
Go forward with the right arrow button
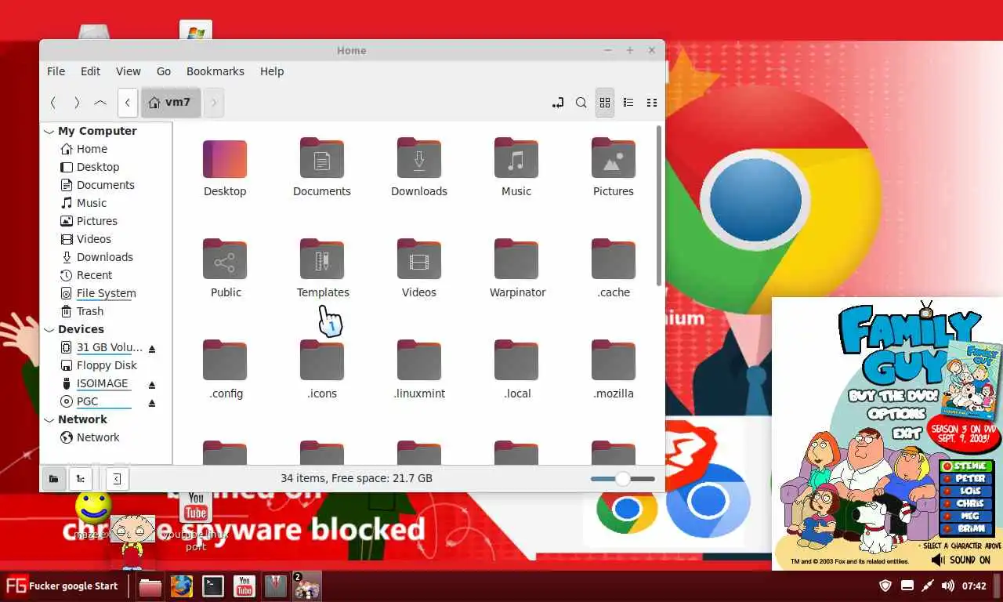(x=77, y=103)
